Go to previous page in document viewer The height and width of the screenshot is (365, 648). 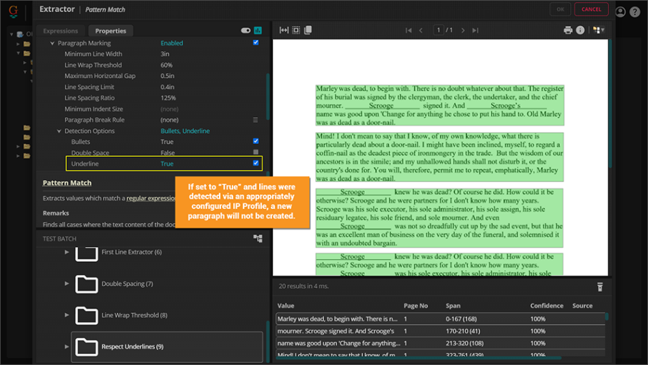tap(421, 30)
